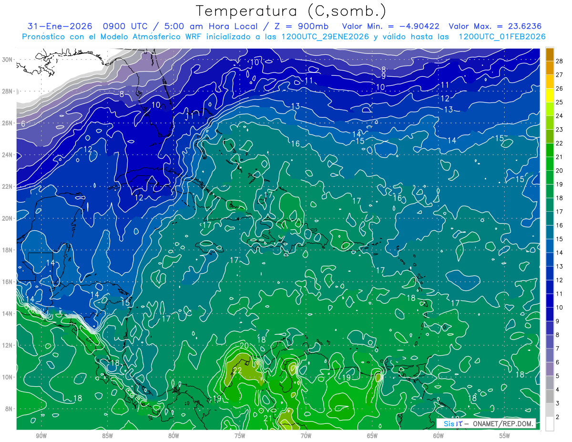The height and width of the screenshot is (442, 572).
Task: Click the contour label 6 on the map
Action: tap(23, 124)
